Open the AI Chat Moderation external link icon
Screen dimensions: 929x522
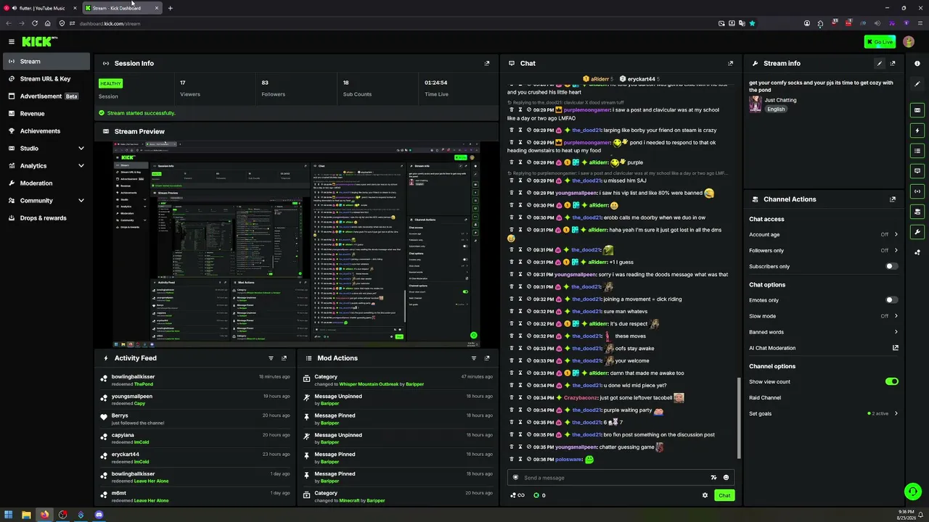896,348
